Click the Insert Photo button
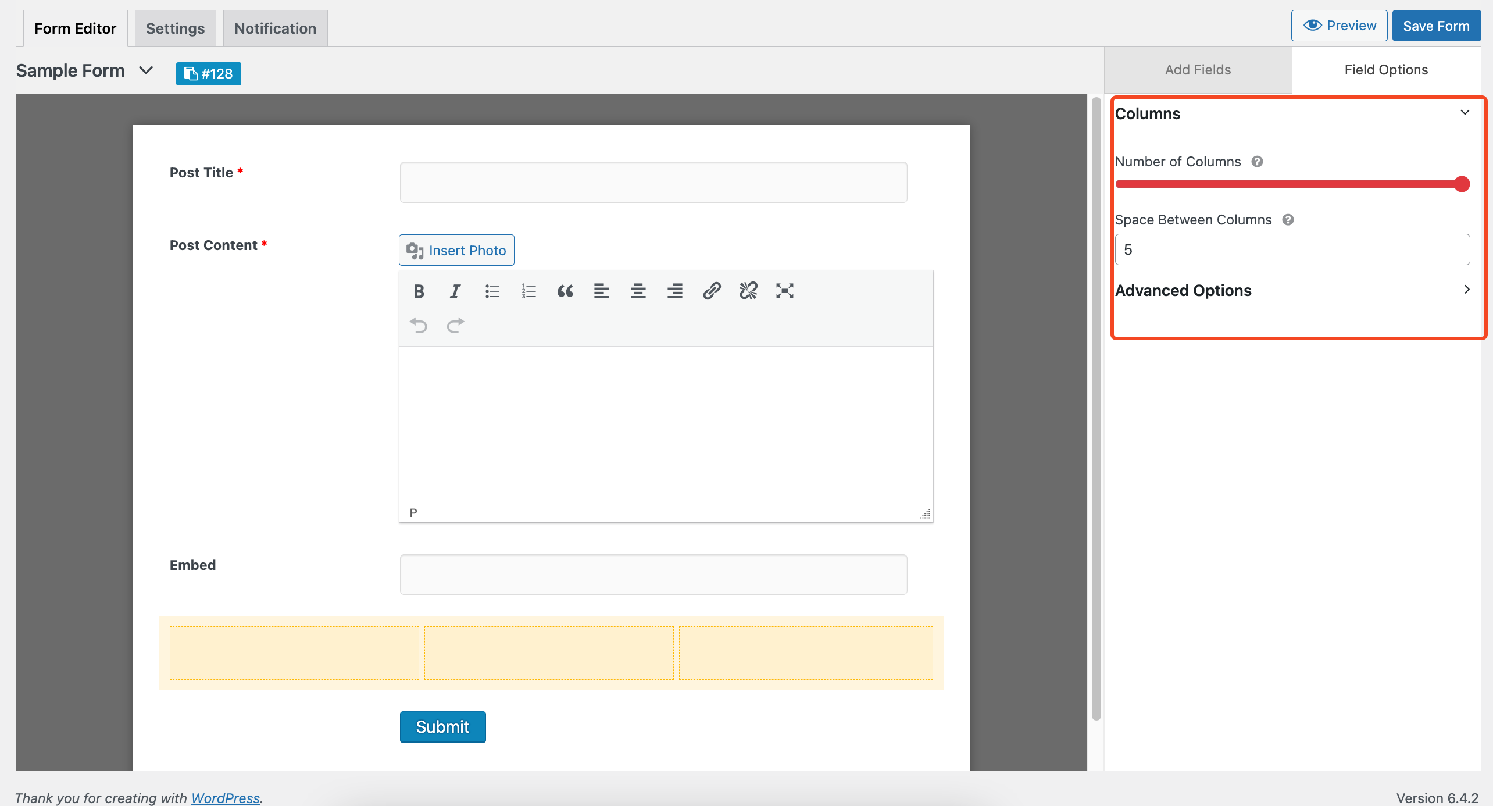The height and width of the screenshot is (806, 1493). click(x=456, y=250)
